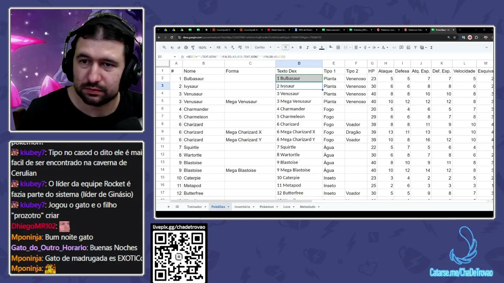The image size is (504, 283).
Task: Hide the menus with the toolbar chevron
Action: [486, 48]
